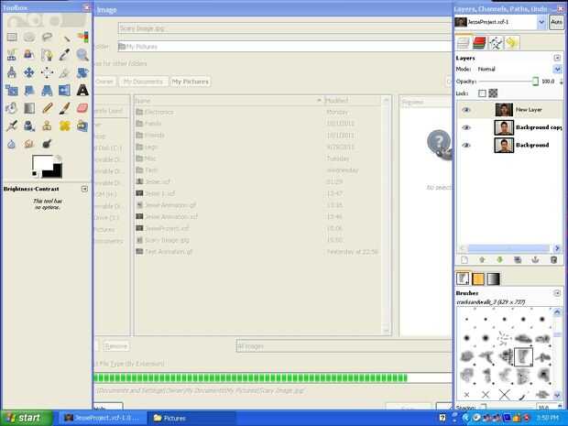The width and height of the screenshot is (568, 426).
Task: Select the Crop tool
Action: [65, 72]
